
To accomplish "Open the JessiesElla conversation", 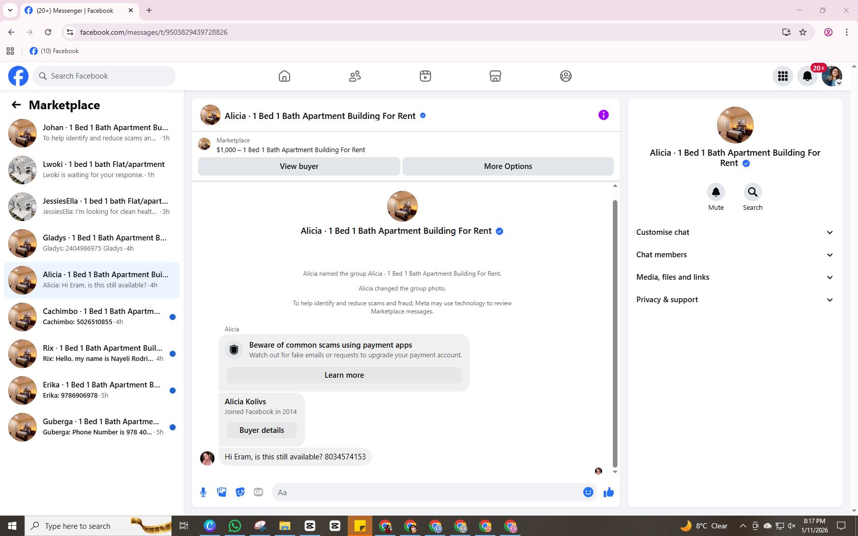I will 92,207.
